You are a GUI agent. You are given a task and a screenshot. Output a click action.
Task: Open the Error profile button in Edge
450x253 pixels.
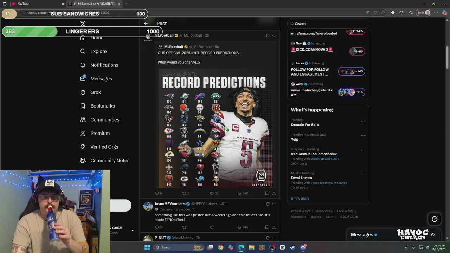click(424, 13)
